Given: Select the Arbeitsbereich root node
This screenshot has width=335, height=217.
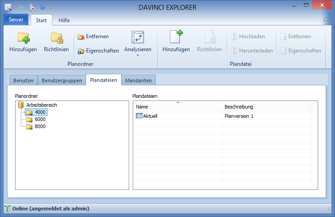Looking at the screenshot, I should point(41,105).
